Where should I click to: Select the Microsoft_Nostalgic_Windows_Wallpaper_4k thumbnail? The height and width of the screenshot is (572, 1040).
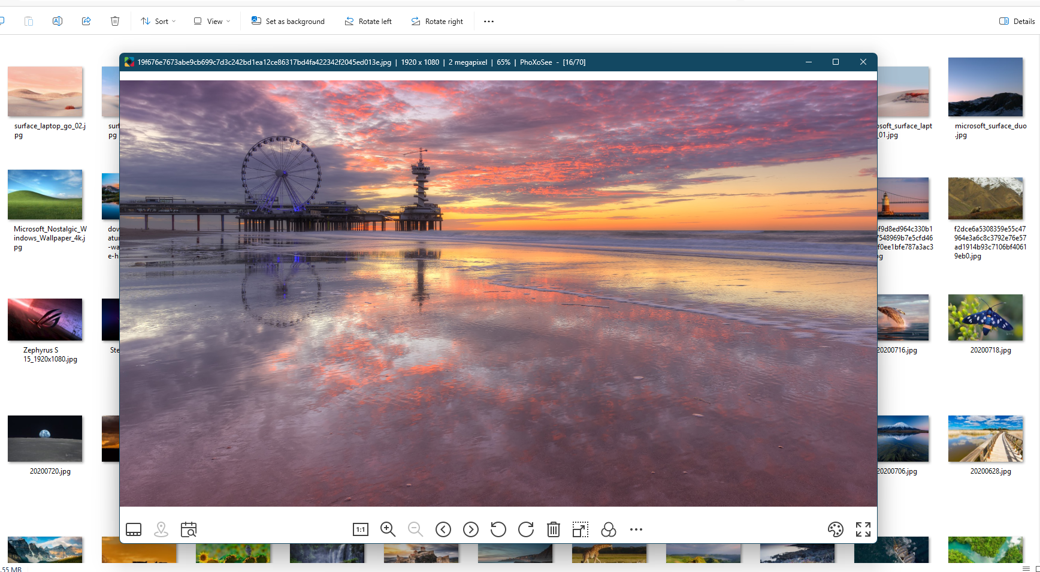tap(45, 195)
